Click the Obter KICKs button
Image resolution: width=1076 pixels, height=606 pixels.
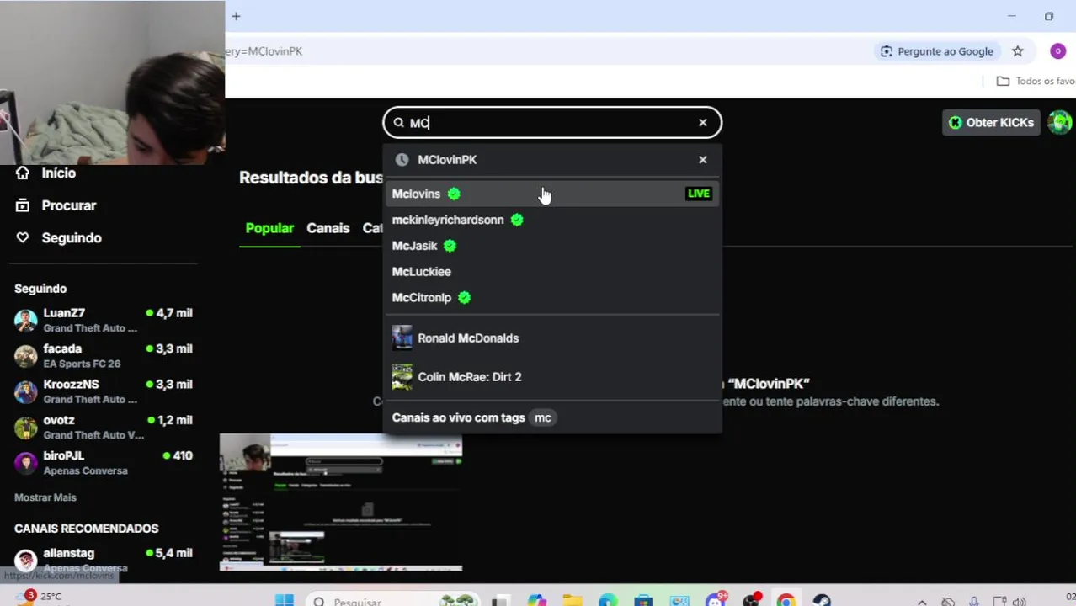point(991,123)
